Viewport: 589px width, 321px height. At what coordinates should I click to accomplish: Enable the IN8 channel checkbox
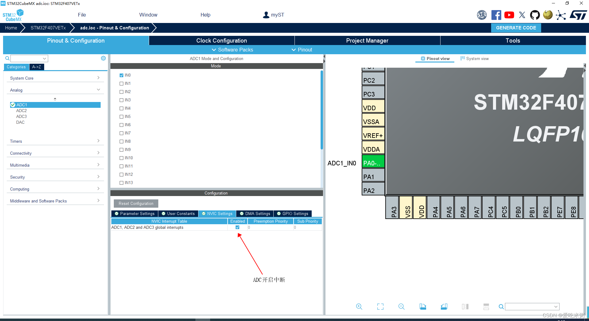[x=121, y=142]
